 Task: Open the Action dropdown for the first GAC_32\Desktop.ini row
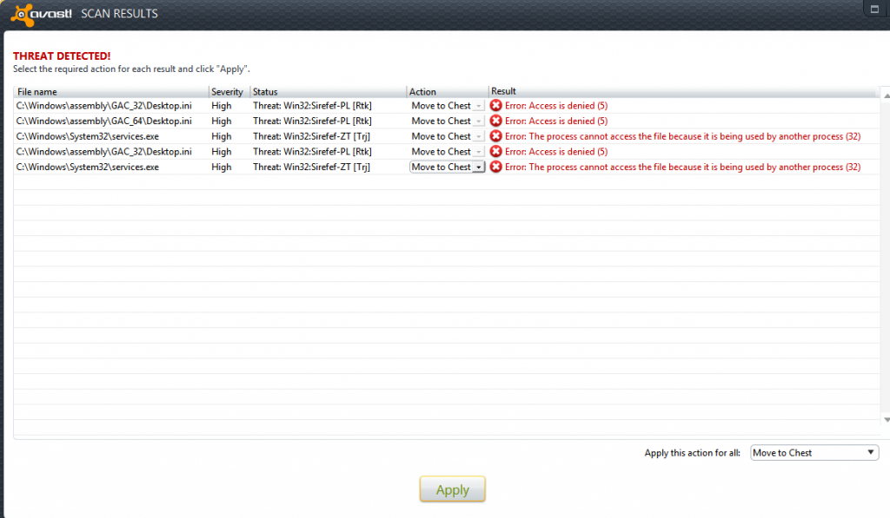(x=479, y=106)
